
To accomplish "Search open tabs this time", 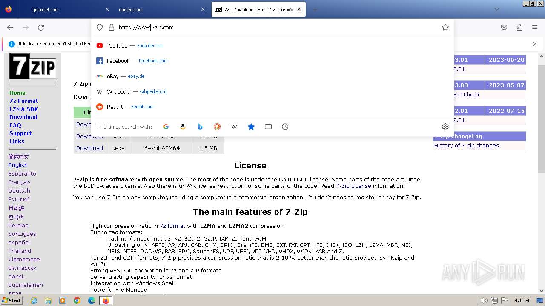I will click(268, 127).
